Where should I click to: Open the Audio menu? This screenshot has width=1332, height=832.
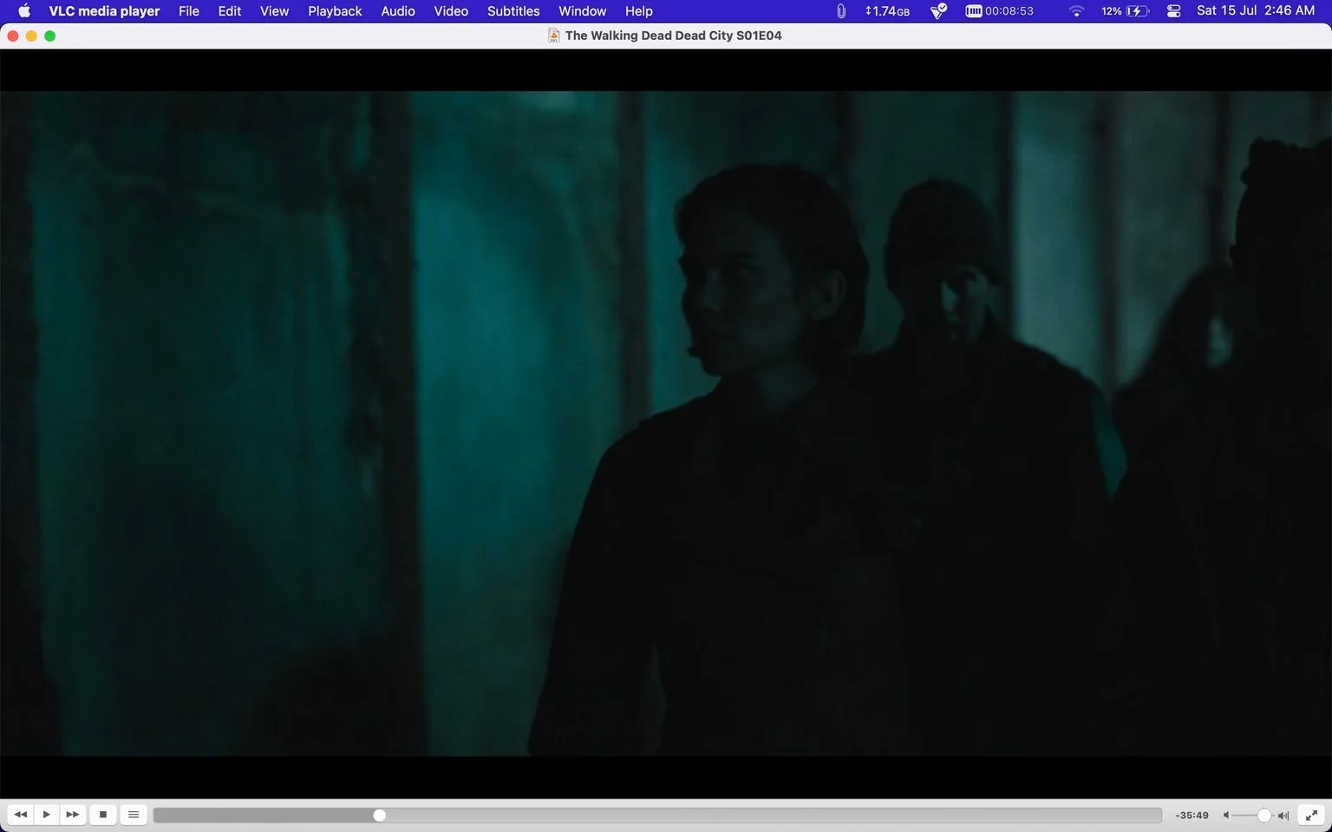[x=398, y=11]
